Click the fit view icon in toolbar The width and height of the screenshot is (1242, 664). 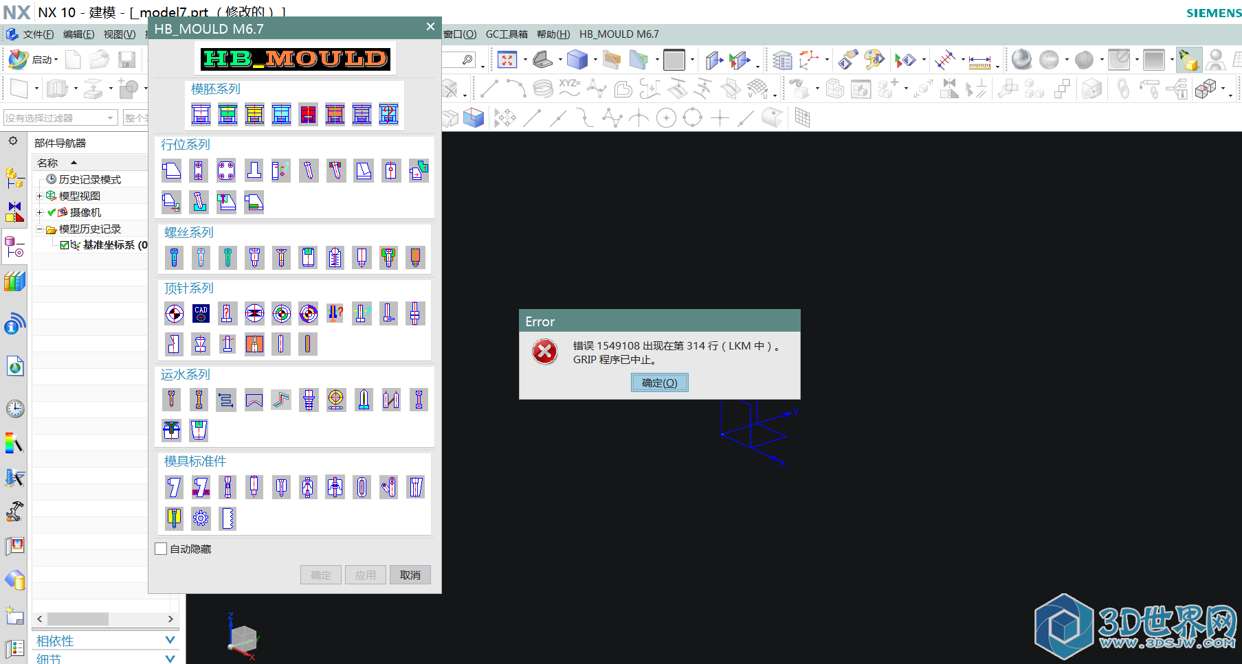tap(507, 60)
